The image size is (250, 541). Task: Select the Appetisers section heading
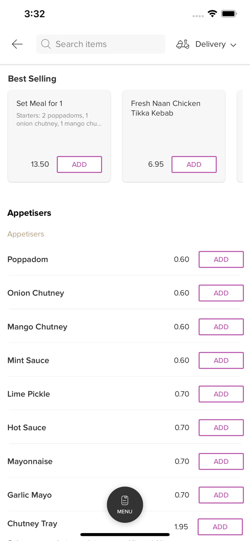click(x=29, y=213)
